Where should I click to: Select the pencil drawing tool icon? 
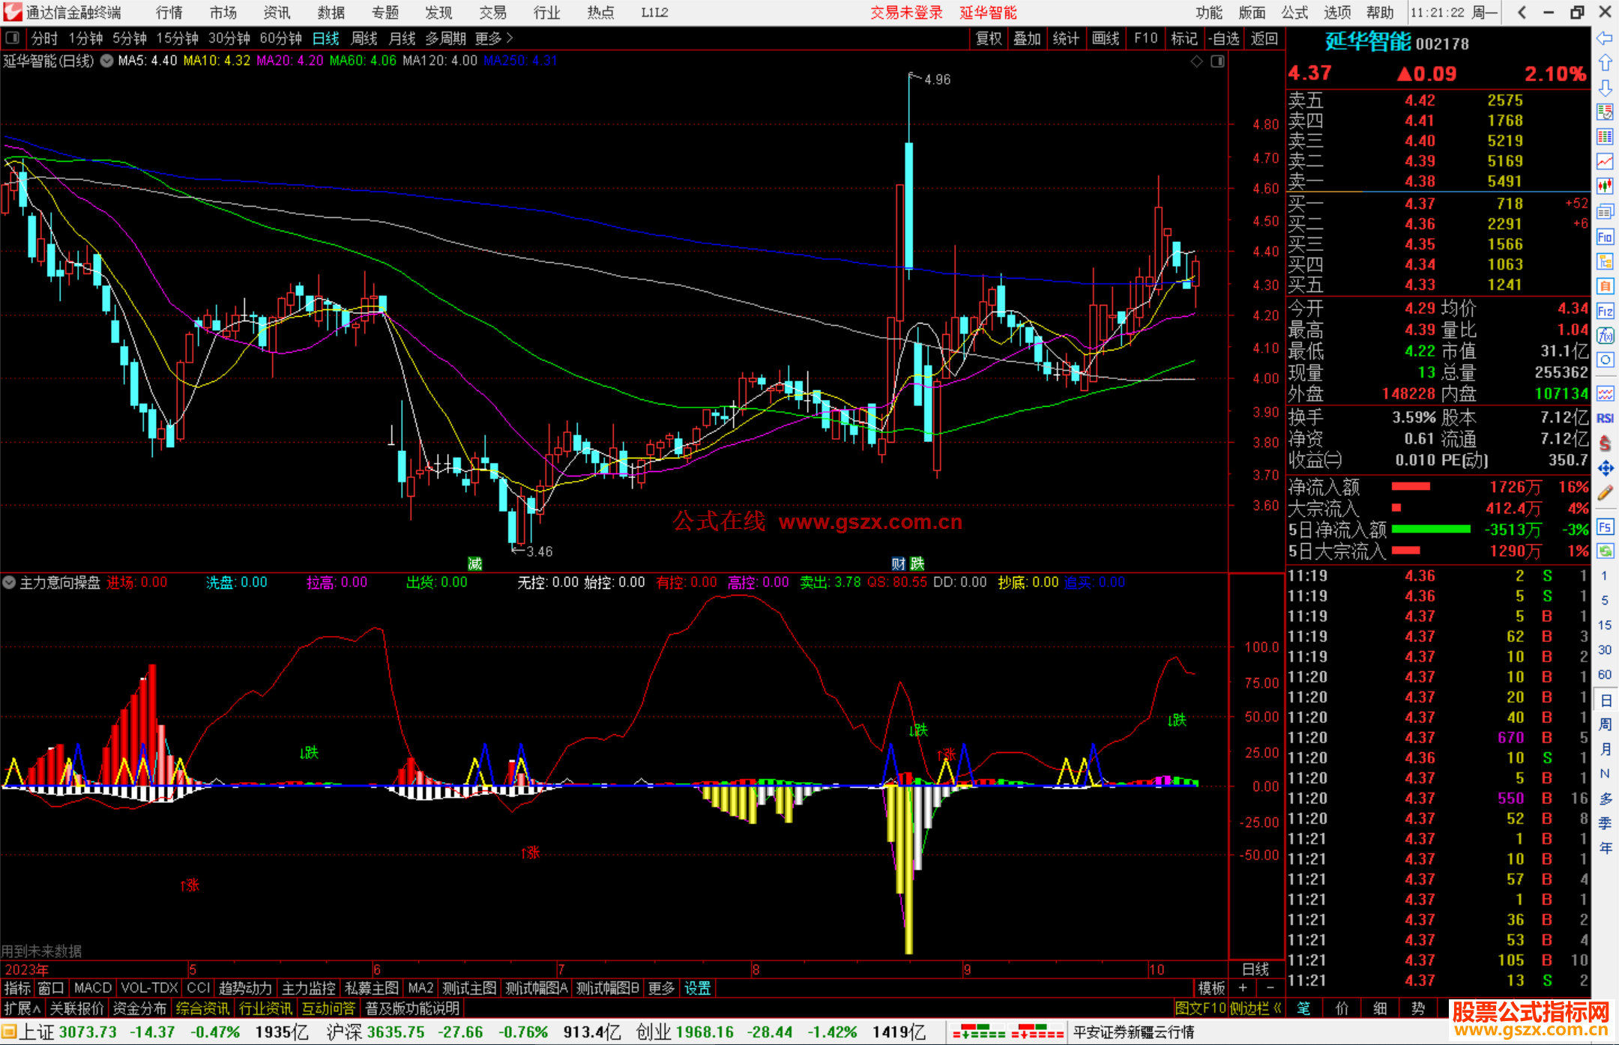coord(1605,493)
